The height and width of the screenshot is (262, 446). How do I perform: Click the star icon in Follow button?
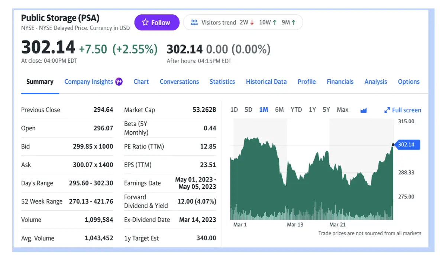[145, 23]
